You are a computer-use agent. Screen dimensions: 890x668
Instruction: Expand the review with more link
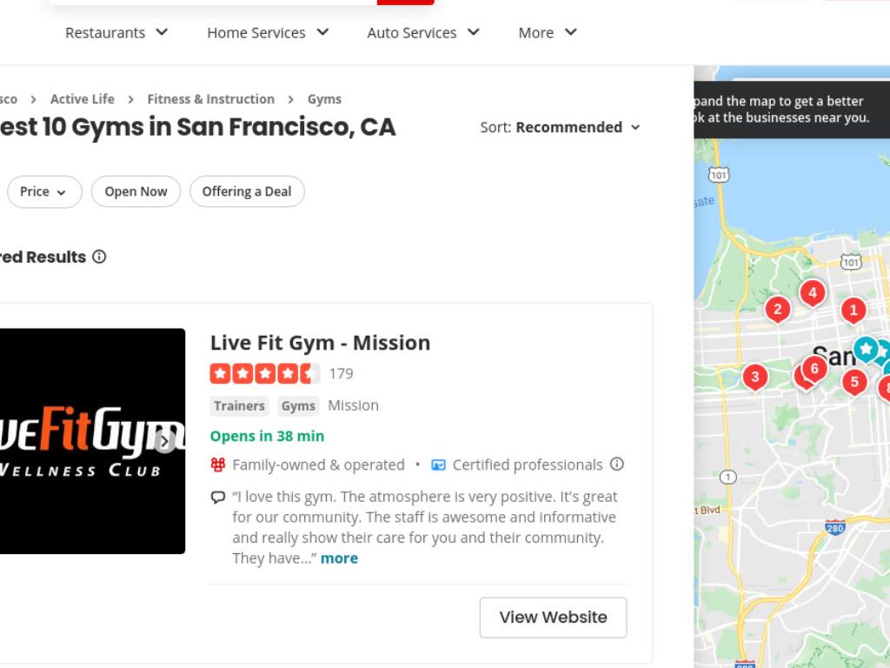(339, 558)
